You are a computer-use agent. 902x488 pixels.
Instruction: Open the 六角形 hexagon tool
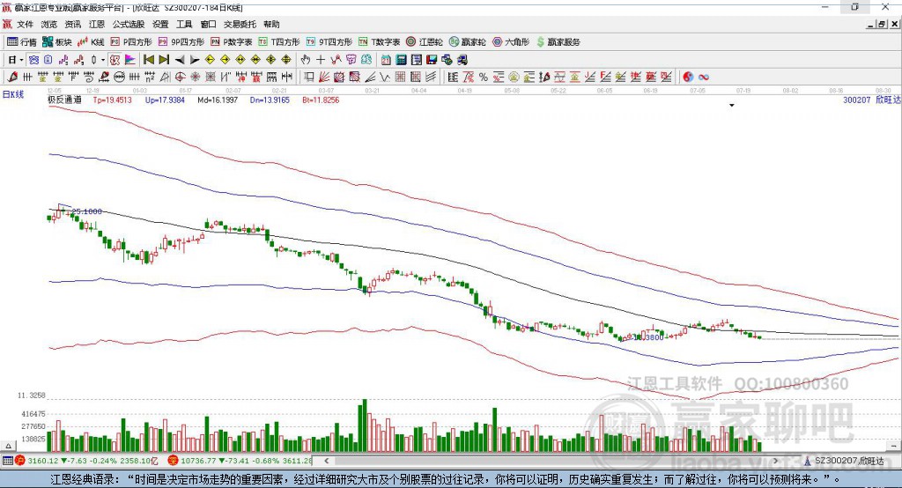click(511, 42)
